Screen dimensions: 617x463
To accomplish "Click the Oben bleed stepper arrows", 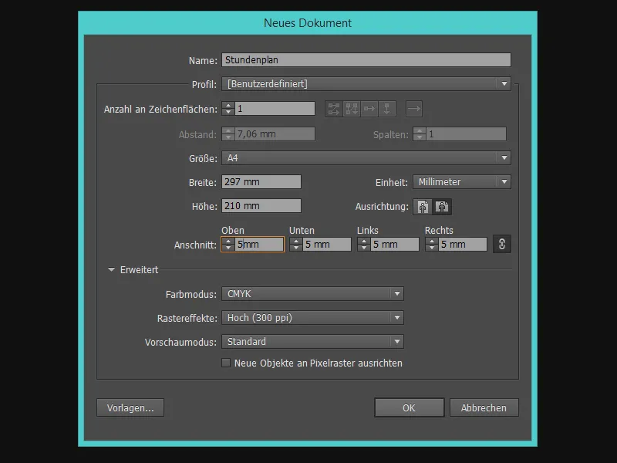I will point(228,244).
